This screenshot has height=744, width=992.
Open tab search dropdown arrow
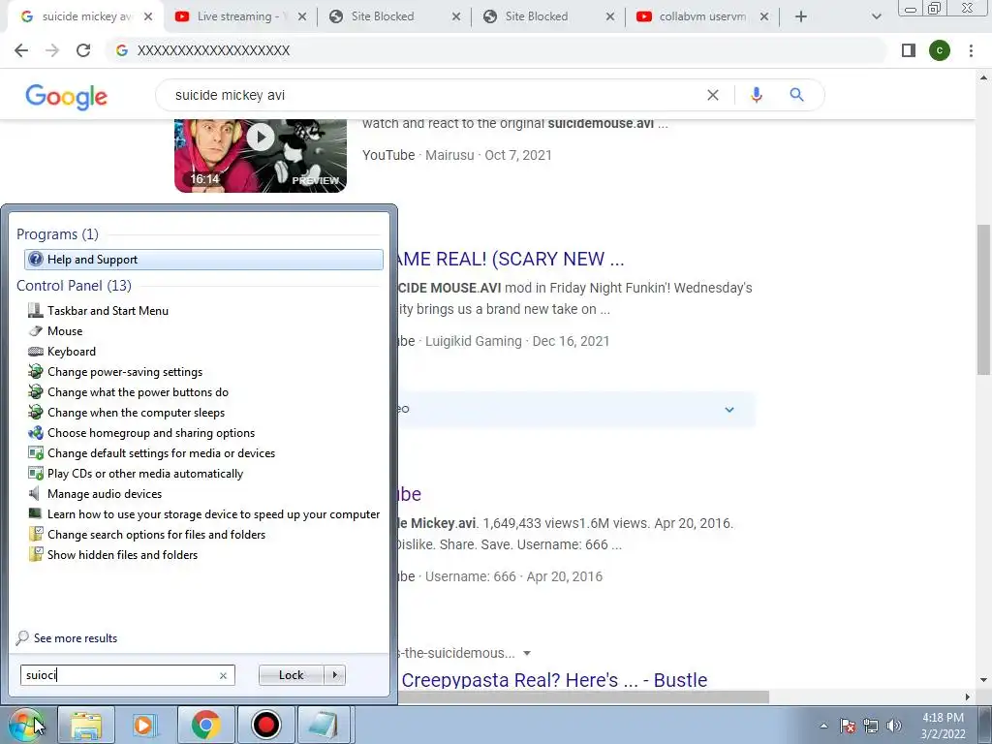(x=876, y=17)
